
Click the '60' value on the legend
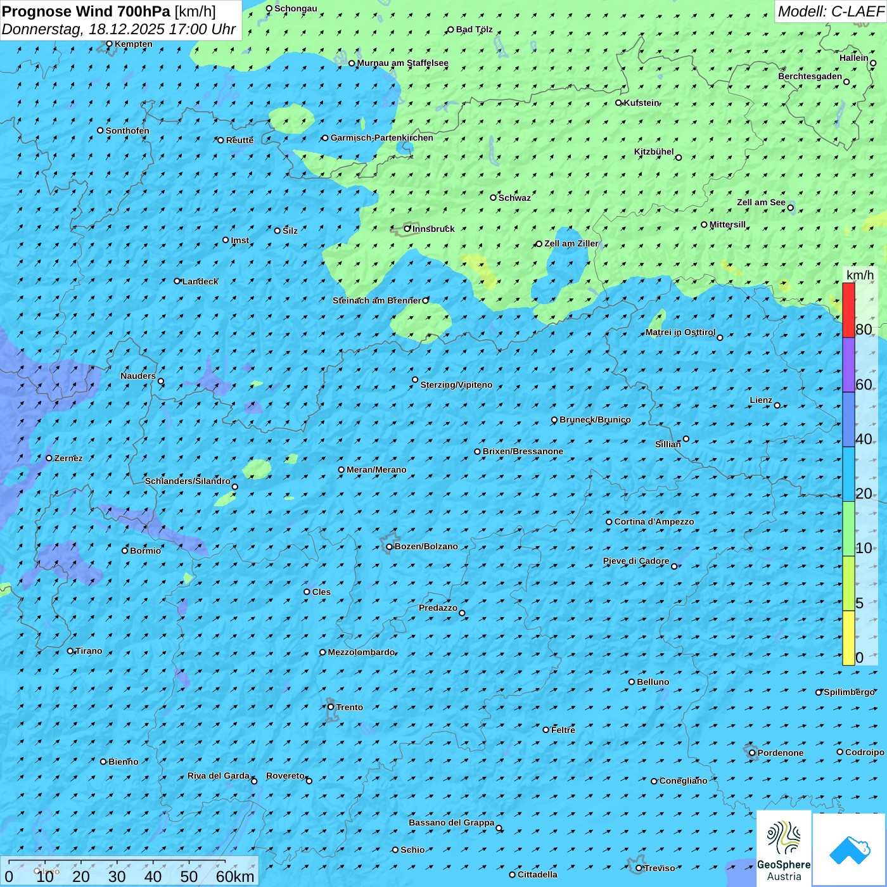point(864,385)
